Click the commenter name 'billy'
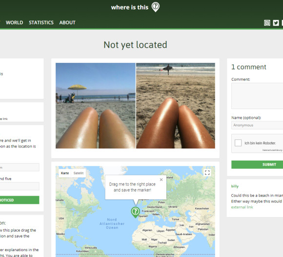Image resolution: width=283 pixels, height=257 pixels. point(235,186)
